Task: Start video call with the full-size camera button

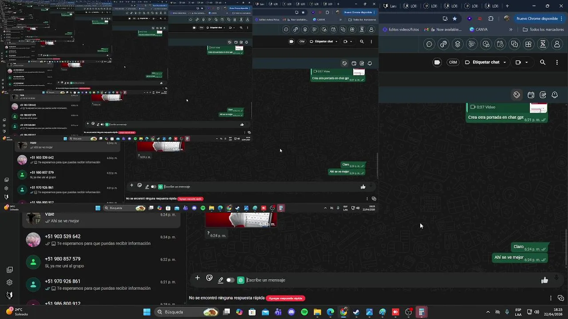Action: pyautogui.click(x=518, y=62)
